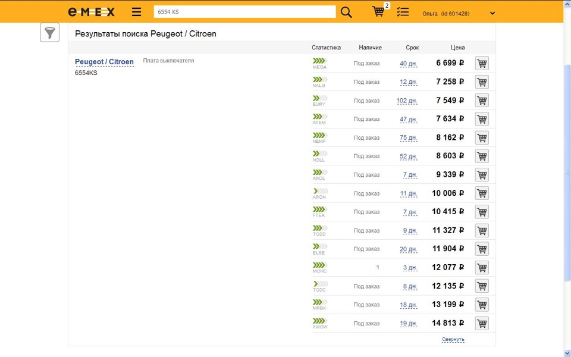This screenshot has height=357, width=571.
Task: Open the hamburger menu
Action: pos(137,12)
